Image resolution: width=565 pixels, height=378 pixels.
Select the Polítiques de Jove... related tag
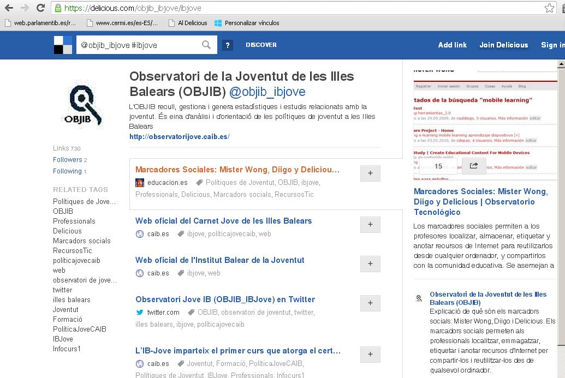(x=84, y=202)
